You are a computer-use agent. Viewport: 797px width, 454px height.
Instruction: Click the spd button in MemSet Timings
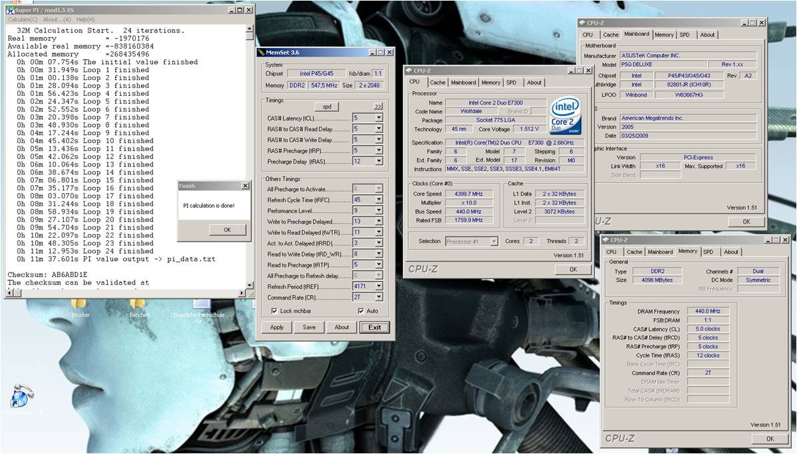(327, 107)
